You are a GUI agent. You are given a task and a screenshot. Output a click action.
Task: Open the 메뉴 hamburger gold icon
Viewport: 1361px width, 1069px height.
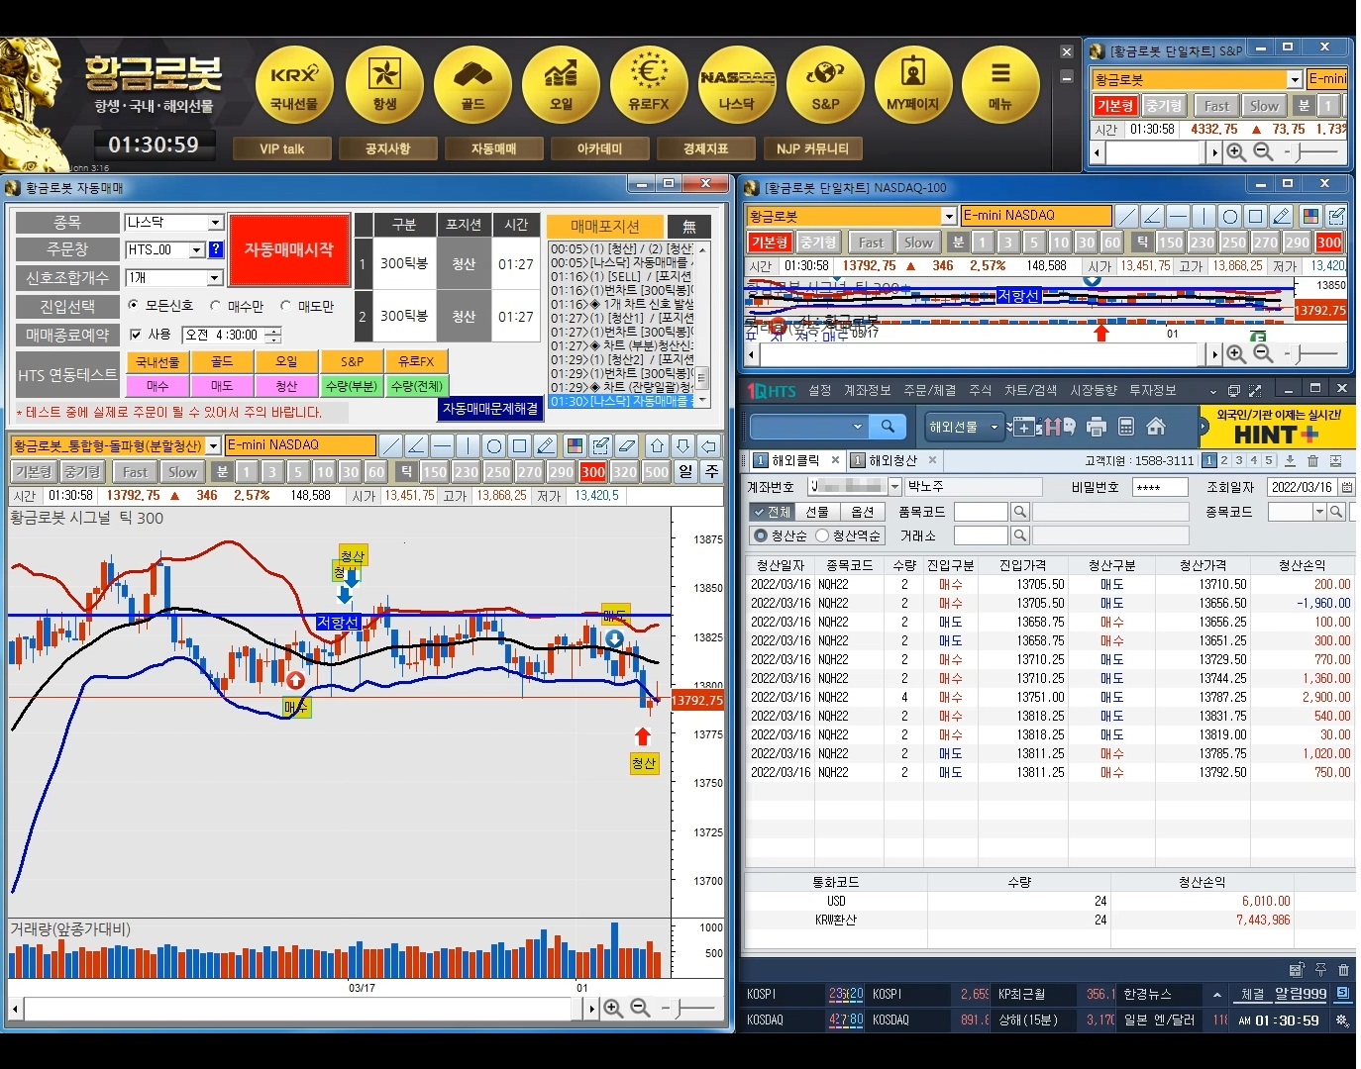(x=1001, y=85)
